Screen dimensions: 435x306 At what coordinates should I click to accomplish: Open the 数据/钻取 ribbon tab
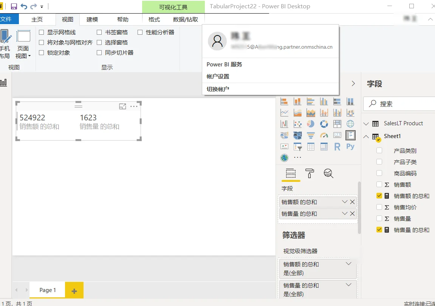click(x=186, y=19)
